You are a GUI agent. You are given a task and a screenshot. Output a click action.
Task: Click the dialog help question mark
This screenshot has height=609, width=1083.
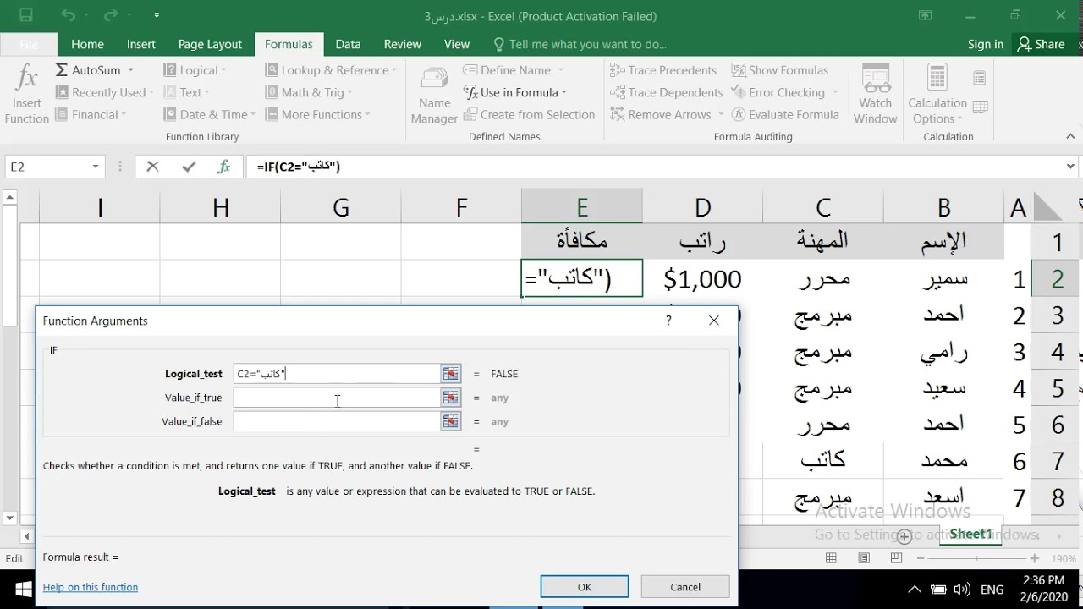(668, 321)
